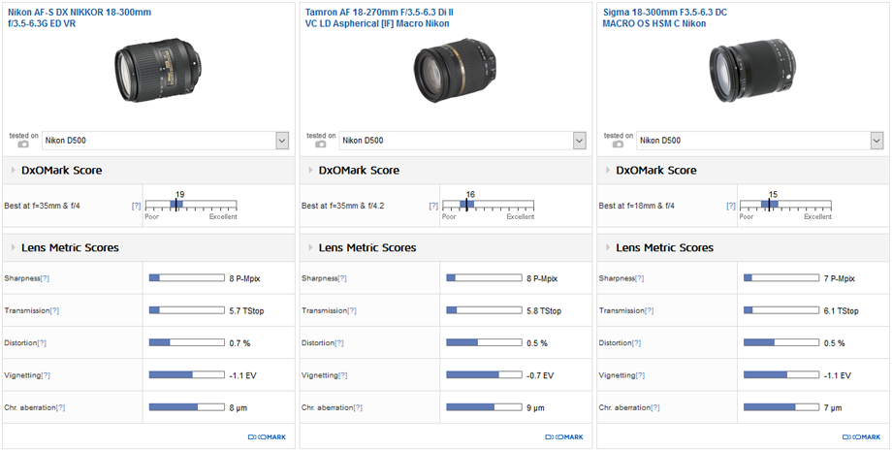
Task: Click Chr. aberration [?] help in Tamron panel
Action: (358, 407)
